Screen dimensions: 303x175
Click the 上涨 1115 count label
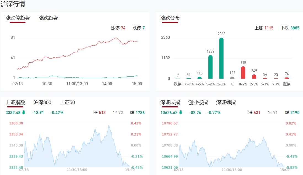coord(264,28)
